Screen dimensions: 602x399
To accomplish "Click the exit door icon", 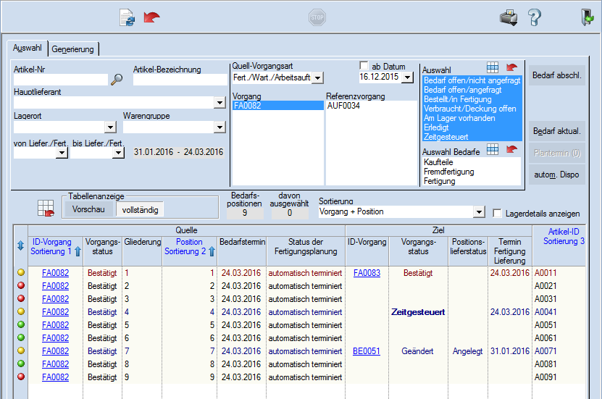I will pos(586,18).
